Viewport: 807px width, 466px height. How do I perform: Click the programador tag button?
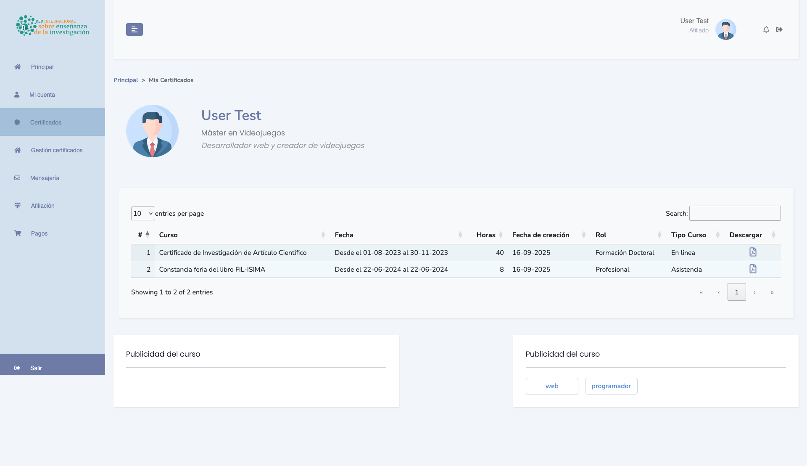tap(611, 386)
